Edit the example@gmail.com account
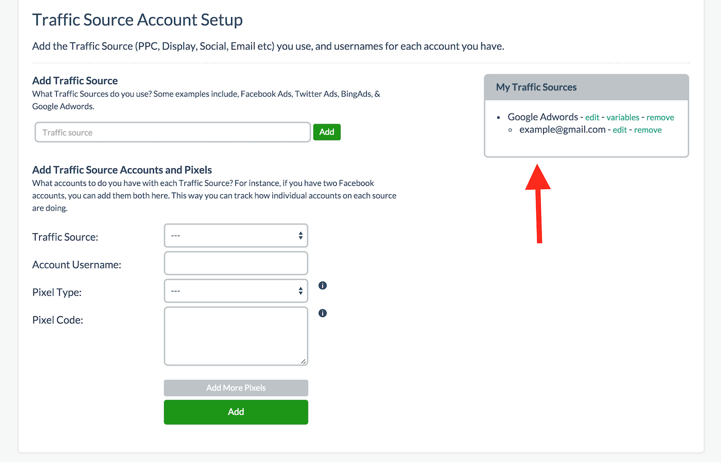721x462 pixels. [620, 130]
